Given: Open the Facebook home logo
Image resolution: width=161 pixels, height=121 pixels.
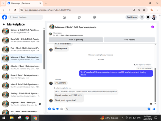Looking at the screenshot, I should [x=5, y=17].
